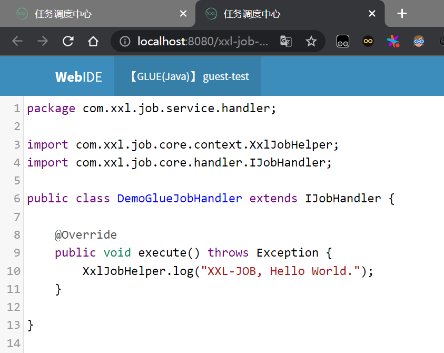Click line number 10 in the editor
444x353 pixels.
[13, 271]
